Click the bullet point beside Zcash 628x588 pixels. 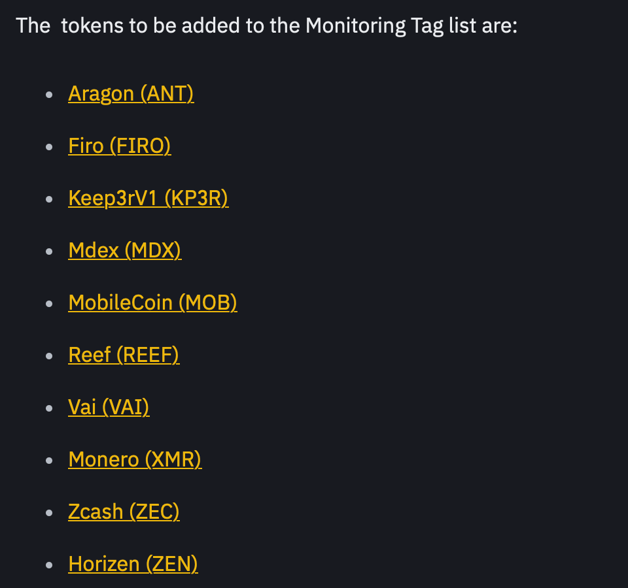point(49,513)
